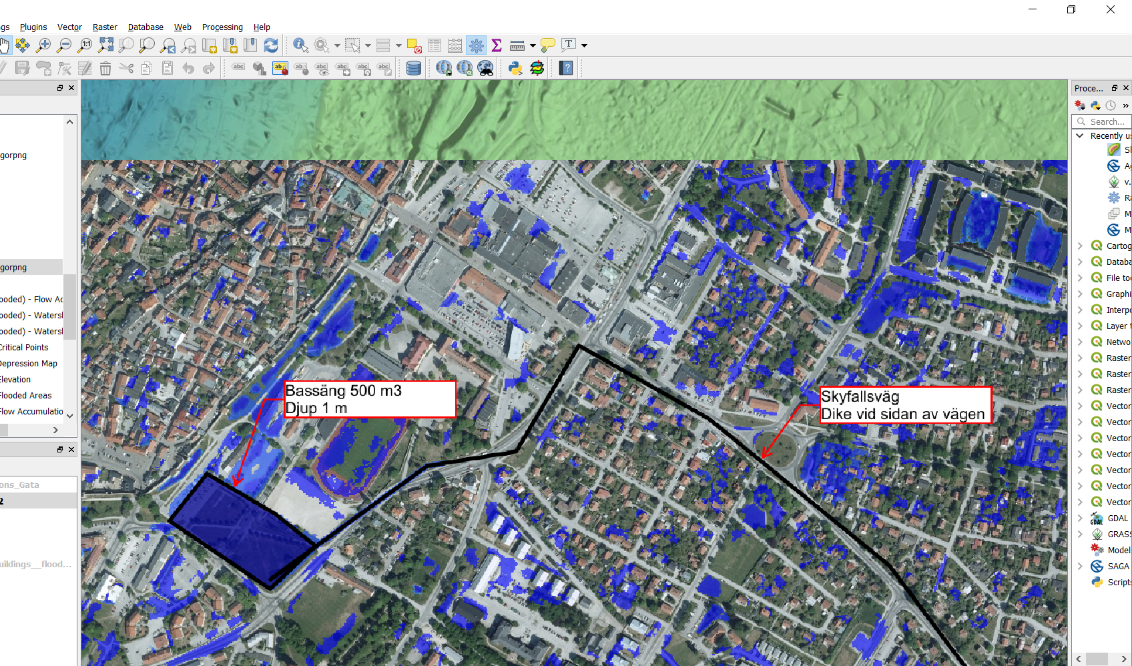Select the Text Annotation tool
The width and height of the screenshot is (1132, 666).
569,45
